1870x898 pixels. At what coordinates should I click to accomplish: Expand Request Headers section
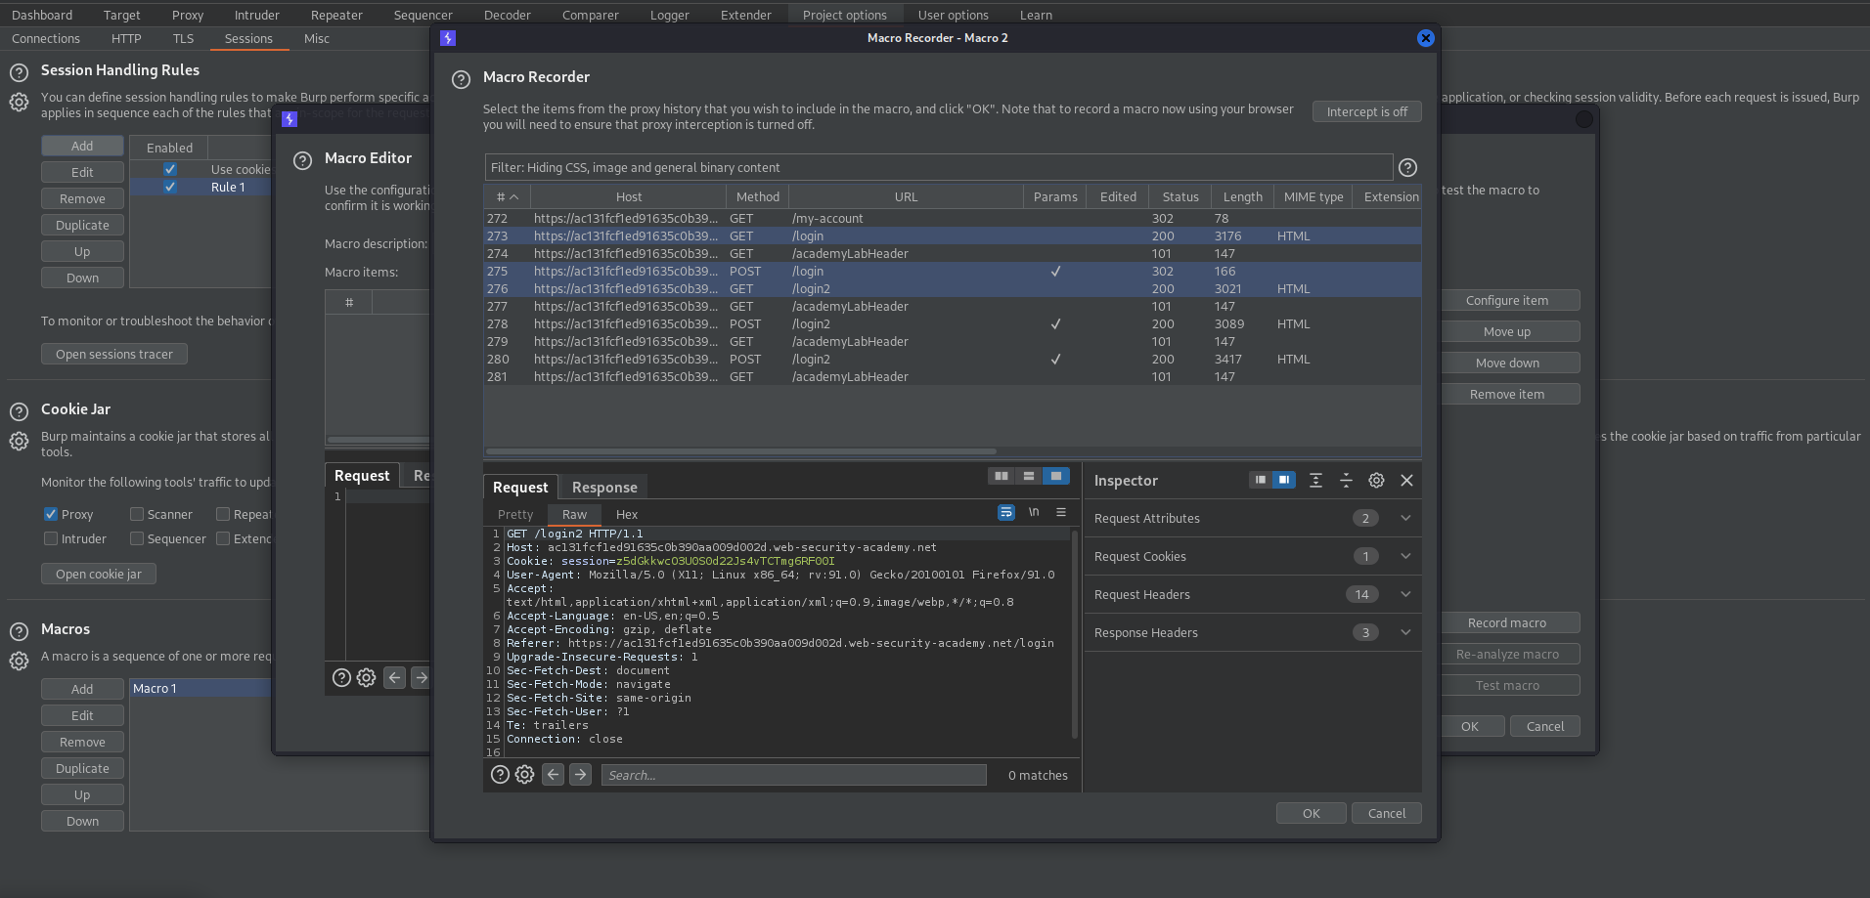point(1405,594)
